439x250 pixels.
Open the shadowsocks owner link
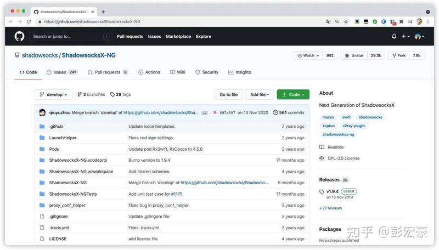click(x=40, y=55)
